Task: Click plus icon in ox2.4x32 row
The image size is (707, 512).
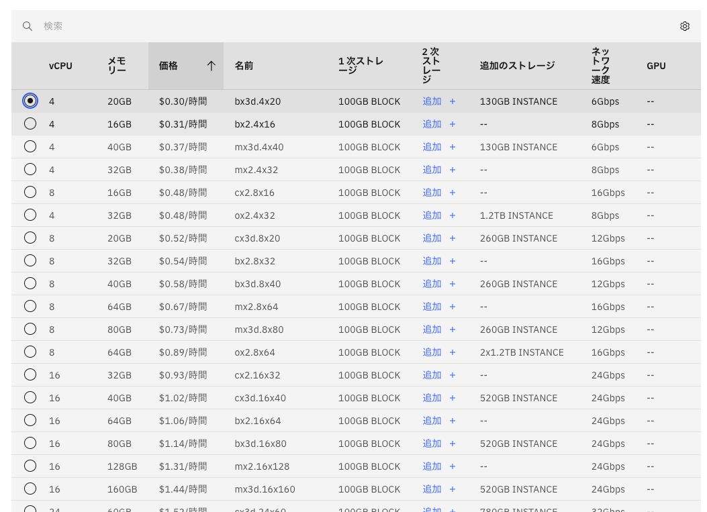Action: coord(453,215)
